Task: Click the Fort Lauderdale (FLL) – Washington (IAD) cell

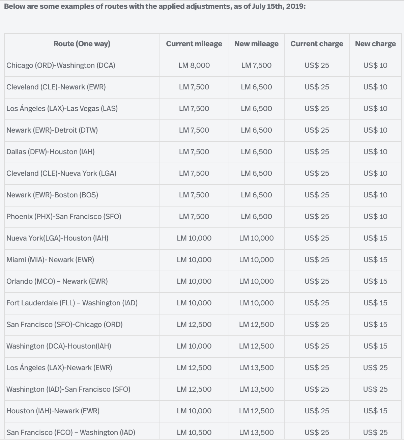Action: point(72,303)
